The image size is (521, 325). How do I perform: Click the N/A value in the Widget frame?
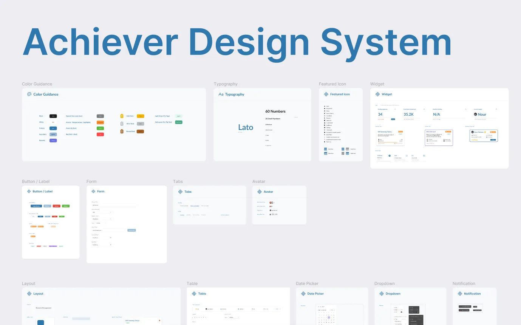(x=436, y=114)
